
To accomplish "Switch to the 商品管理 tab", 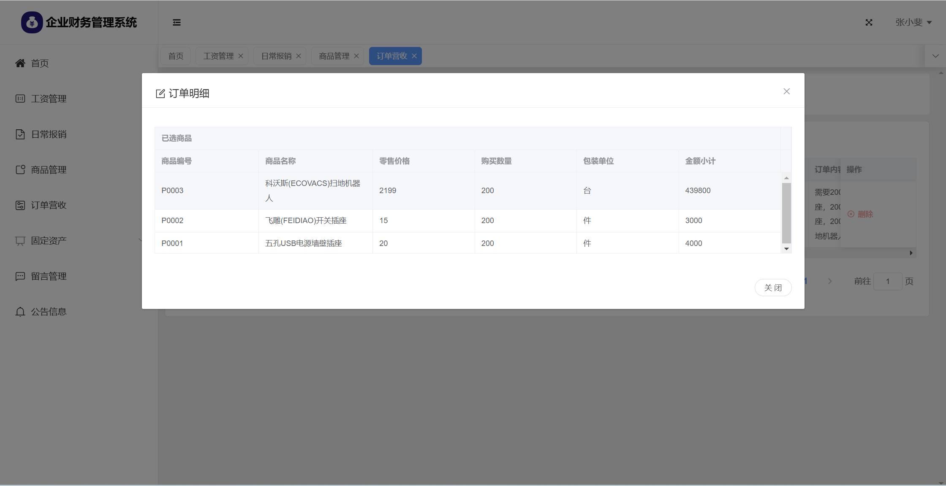I will tap(334, 56).
